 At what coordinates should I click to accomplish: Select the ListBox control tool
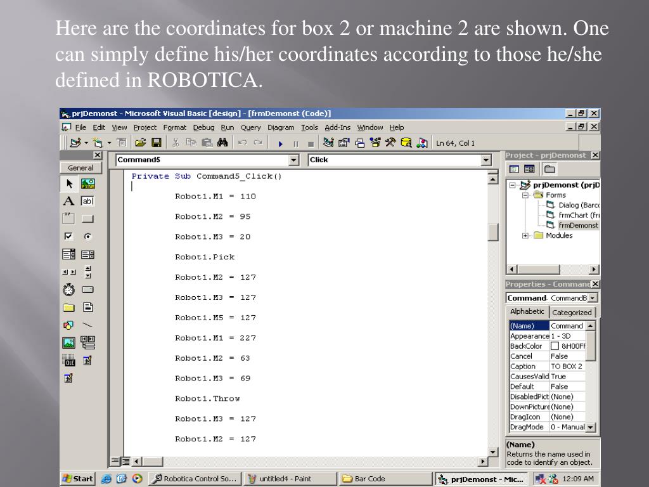coord(87,254)
